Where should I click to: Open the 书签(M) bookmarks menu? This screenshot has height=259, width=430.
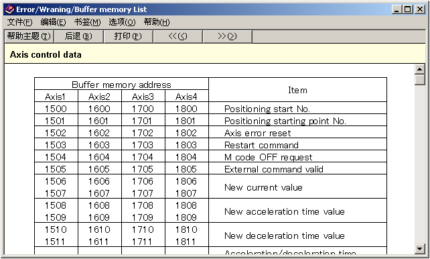88,22
